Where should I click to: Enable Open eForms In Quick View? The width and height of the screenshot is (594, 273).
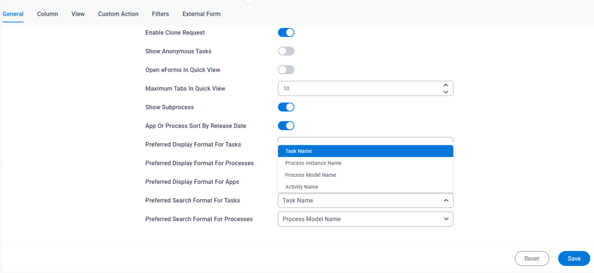point(286,70)
